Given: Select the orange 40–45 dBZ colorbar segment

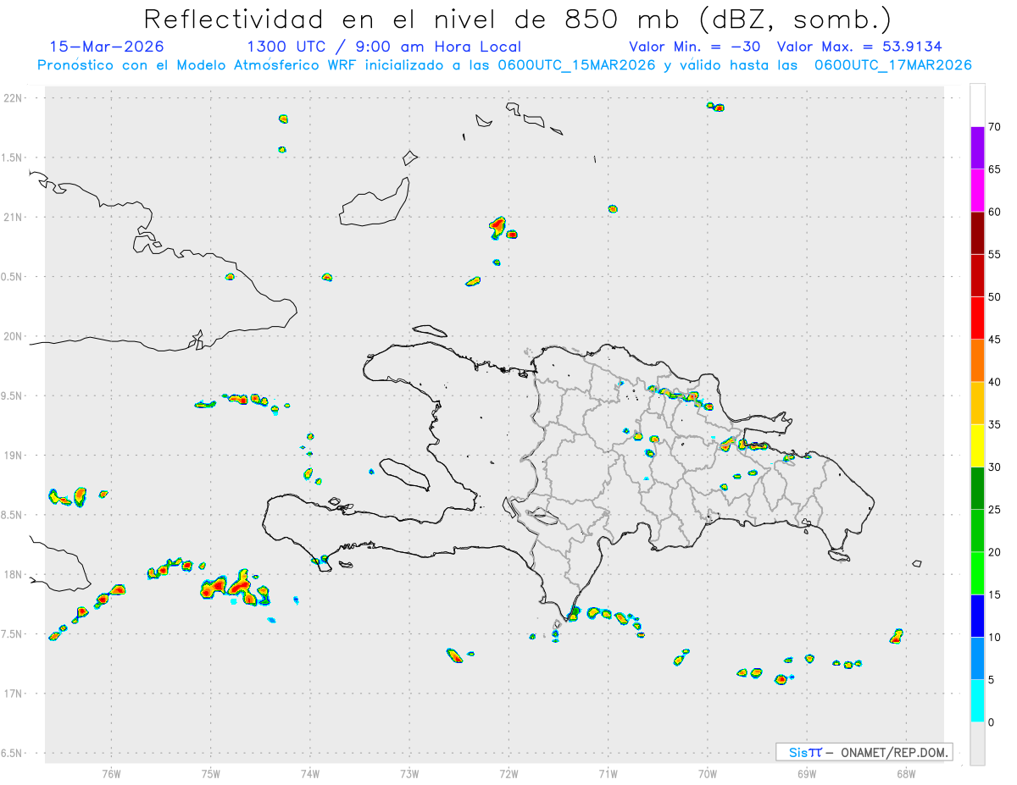Looking at the screenshot, I should (977, 361).
